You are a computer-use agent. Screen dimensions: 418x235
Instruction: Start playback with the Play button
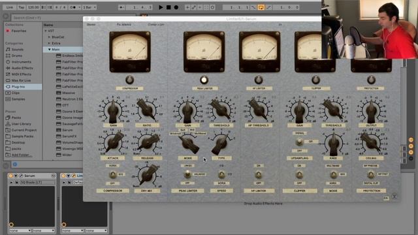[161, 7]
